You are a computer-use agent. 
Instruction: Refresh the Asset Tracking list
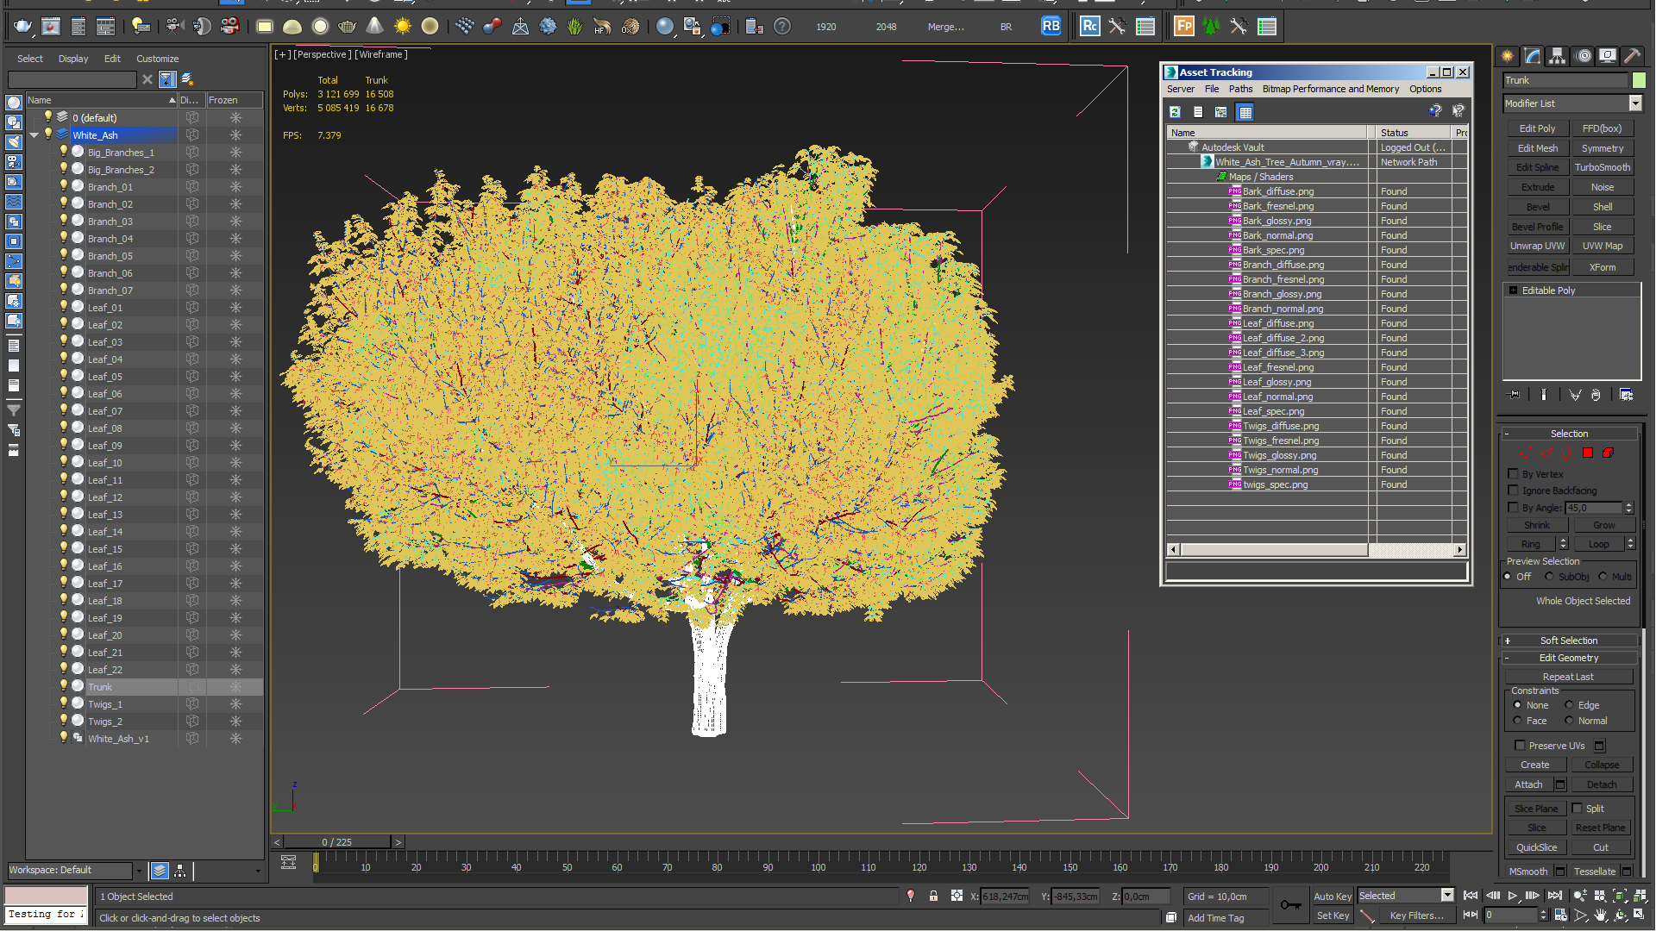click(x=1175, y=112)
